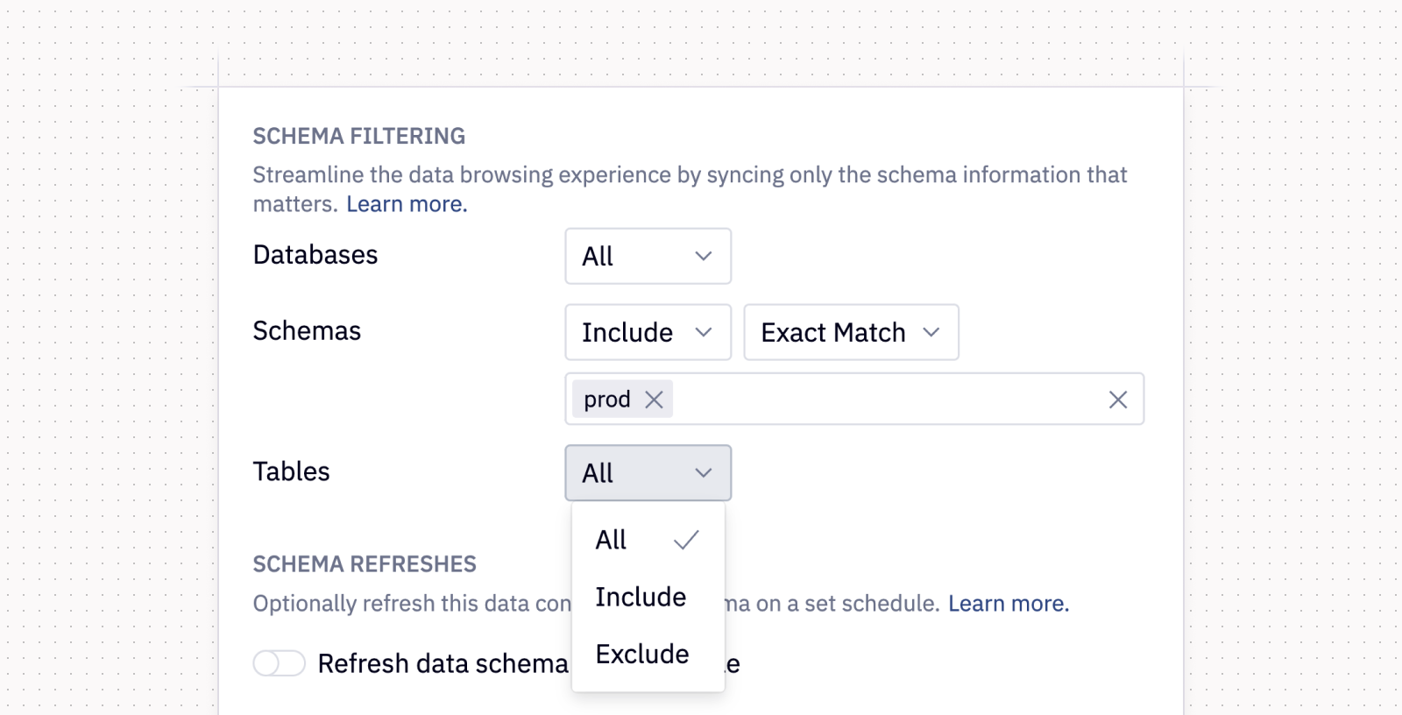Choose Include from the Tables menu

(641, 597)
